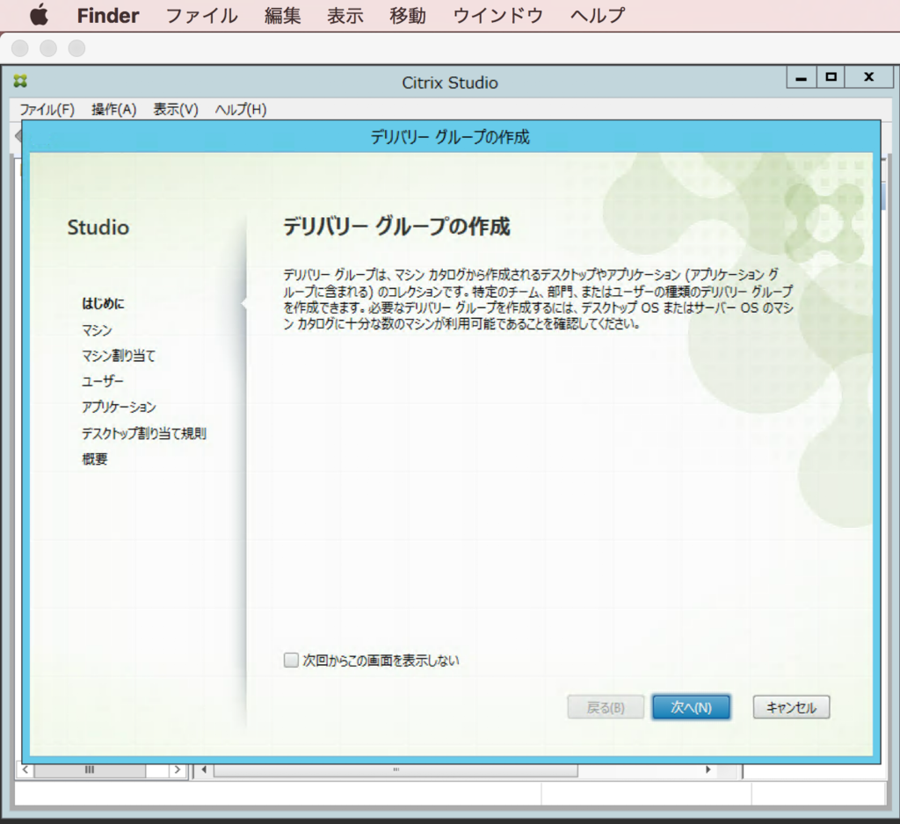The image size is (900, 824).
Task: Open Citrix Studio ヘルプ(H) menu
Action: [241, 109]
